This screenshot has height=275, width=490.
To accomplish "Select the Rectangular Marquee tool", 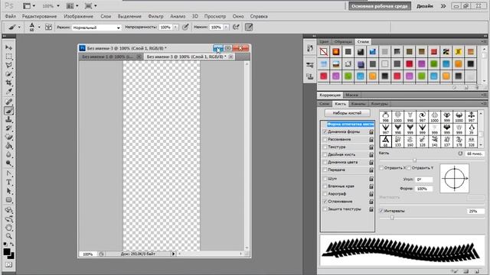I will point(8,57).
